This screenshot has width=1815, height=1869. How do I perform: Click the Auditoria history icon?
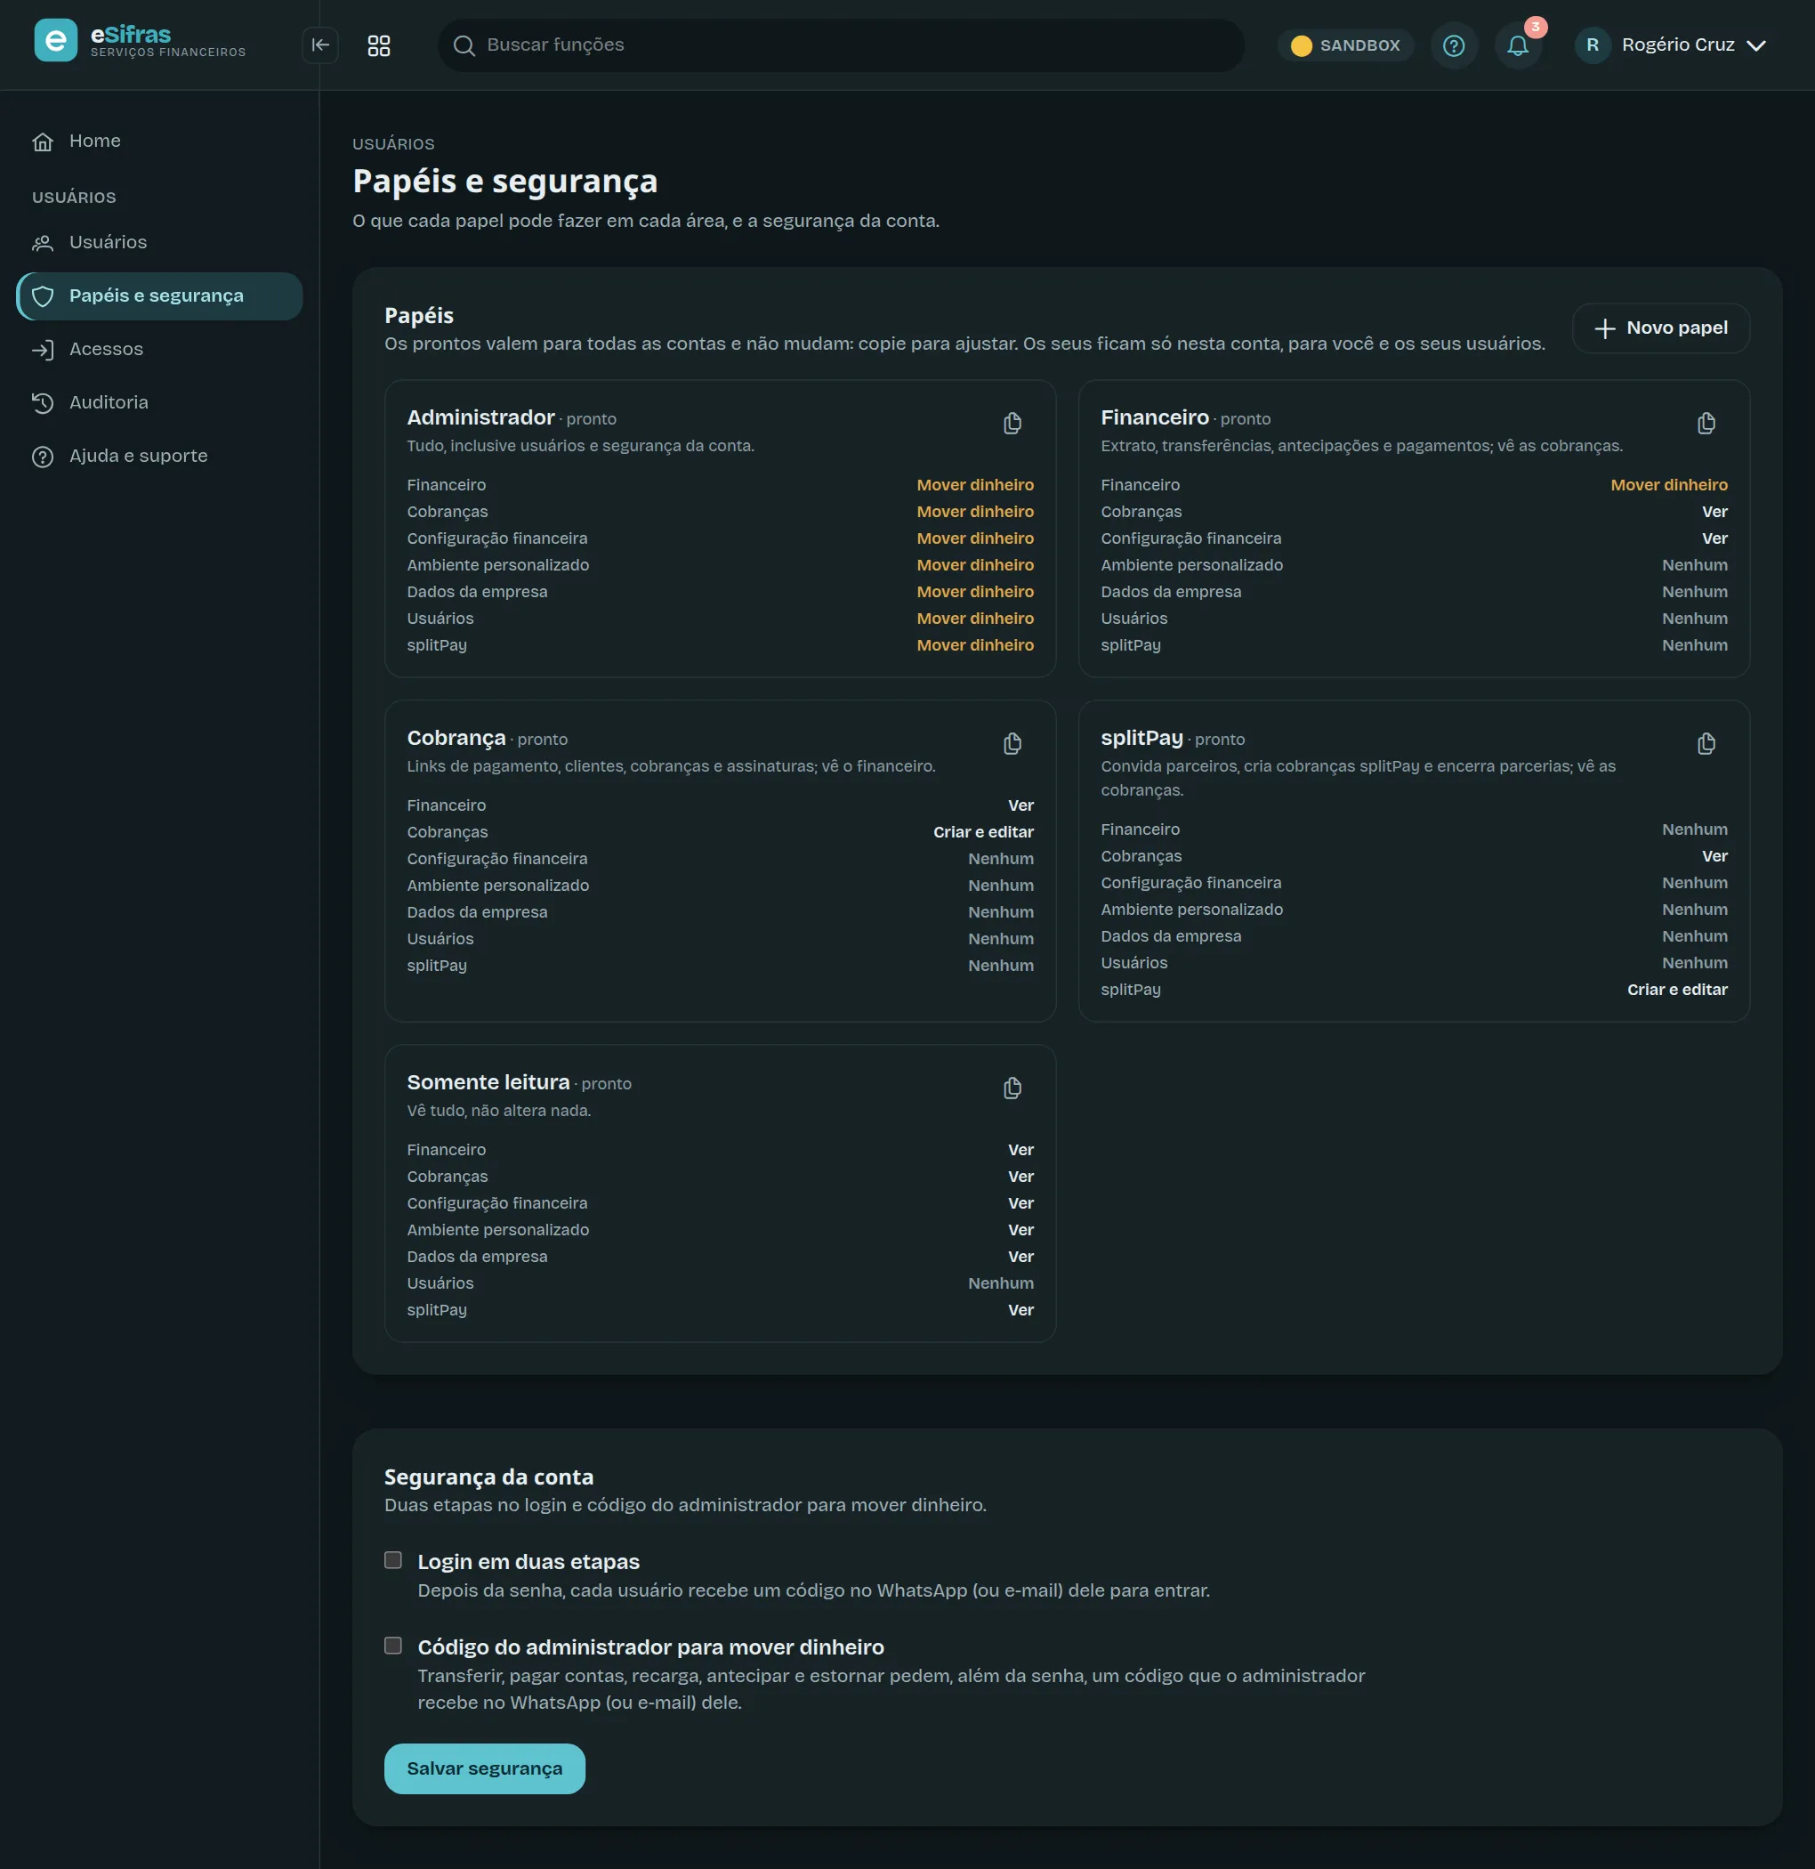[x=43, y=402]
